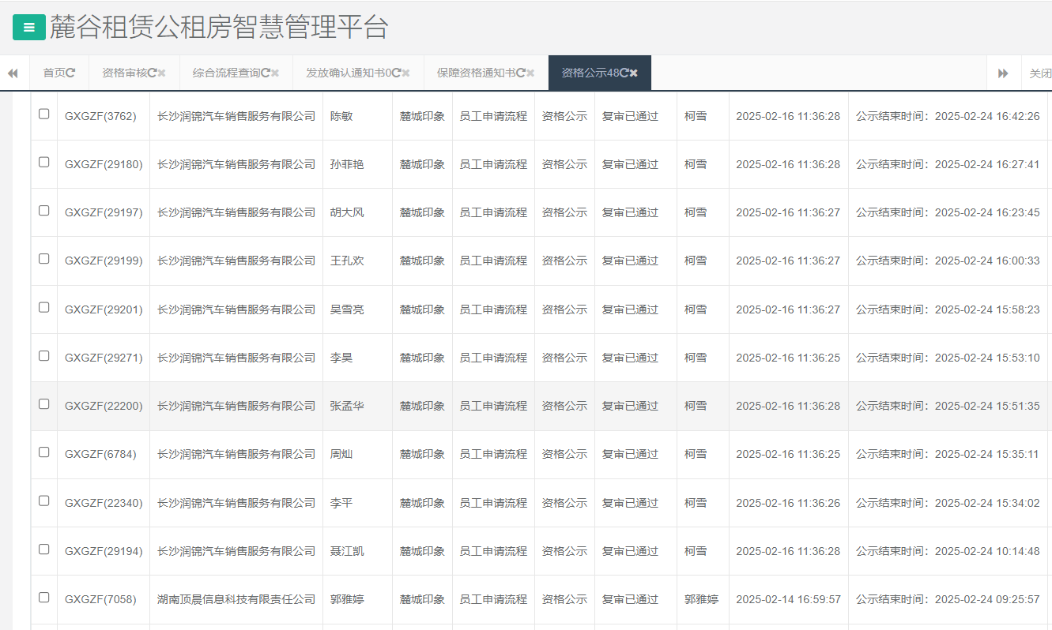The image size is (1052, 630).
Task: Tick the checkbox for GXGZF(7058) 郭雅婷
Action: click(43, 598)
